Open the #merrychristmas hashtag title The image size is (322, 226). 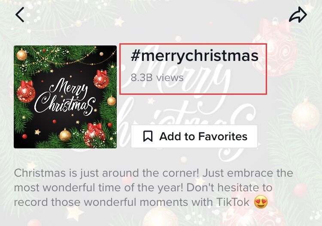click(194, 56)
